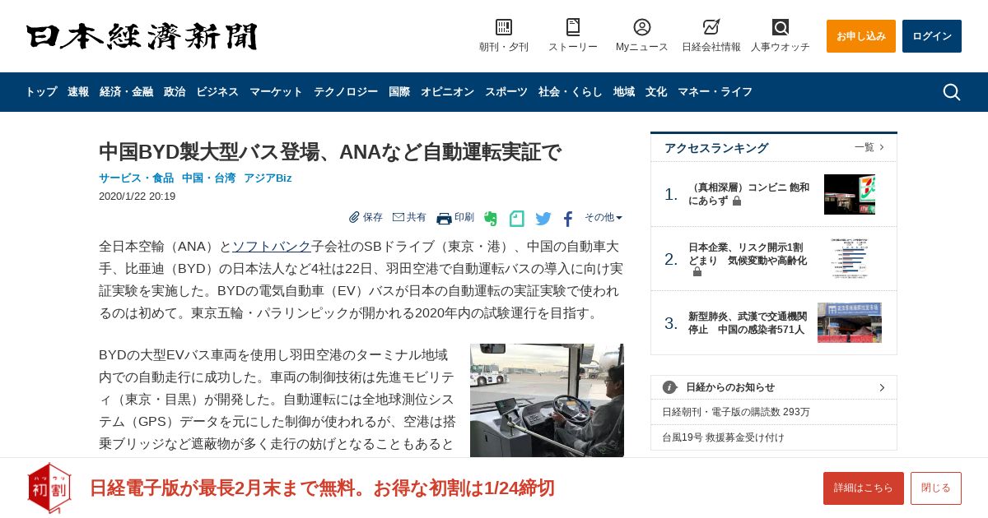This screenshot has width=988, height=518.
Task: Open Myニュース user icon
Action: click(x=642, y=27)
